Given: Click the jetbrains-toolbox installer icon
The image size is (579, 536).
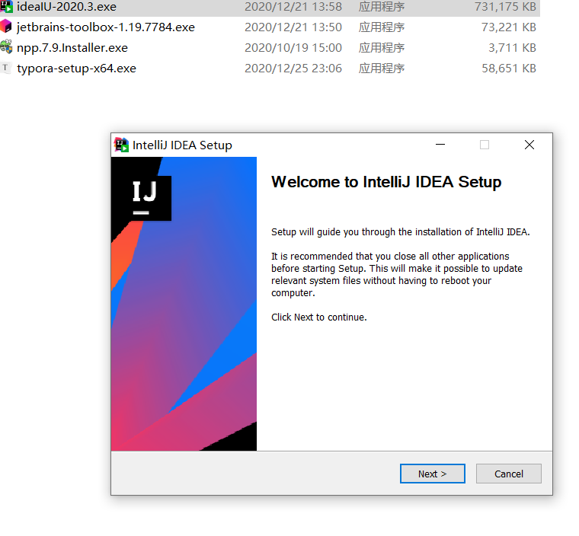Looking at the screenshot, I should coord(7,27).
